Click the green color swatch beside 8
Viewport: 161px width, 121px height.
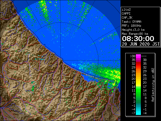pyautogui.click(x=138, y=94)
